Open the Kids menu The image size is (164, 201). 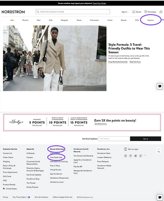pyautogui.click(x=51, y=20)
